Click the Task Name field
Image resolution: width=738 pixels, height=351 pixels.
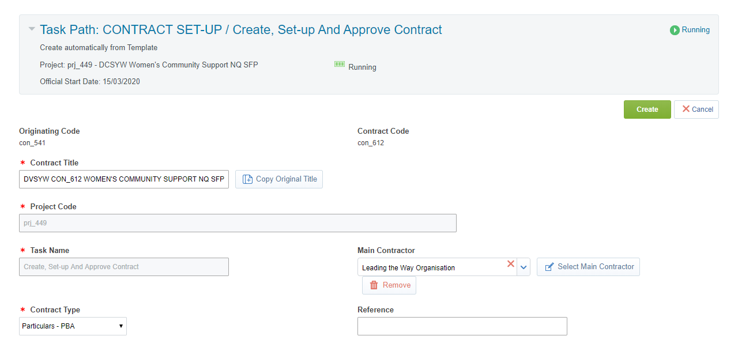tap(124, 267)
